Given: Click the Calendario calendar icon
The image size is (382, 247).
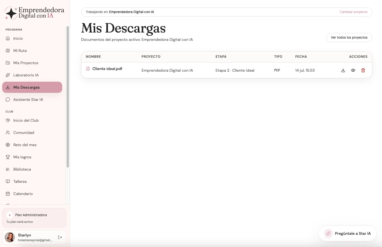Looking at the screenshot, I should pos(8,194).
